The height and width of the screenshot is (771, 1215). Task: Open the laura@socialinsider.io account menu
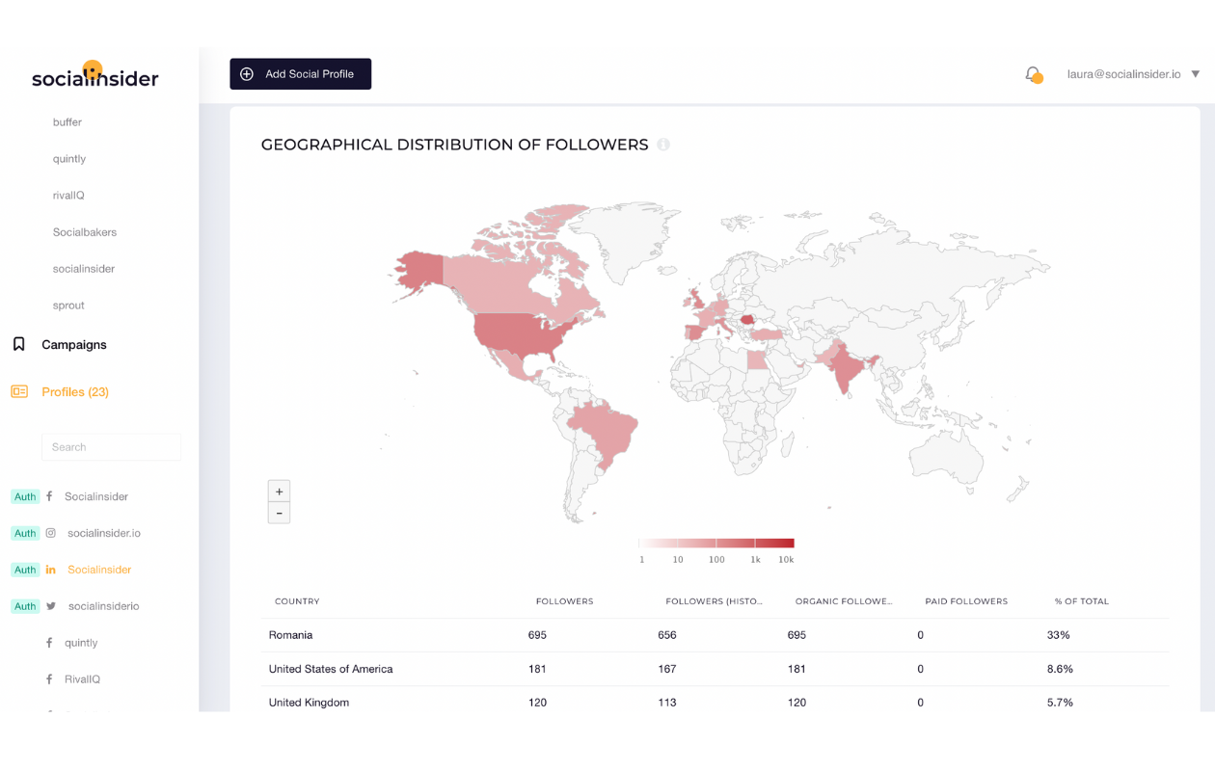pos(1133,74)
